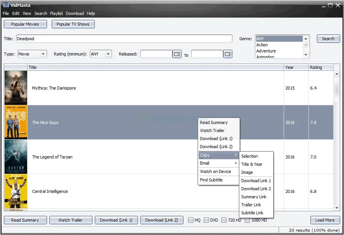Screen dimensions: 344x235
Task: Open the Released start date calendar picker
Action: [177, 54]
